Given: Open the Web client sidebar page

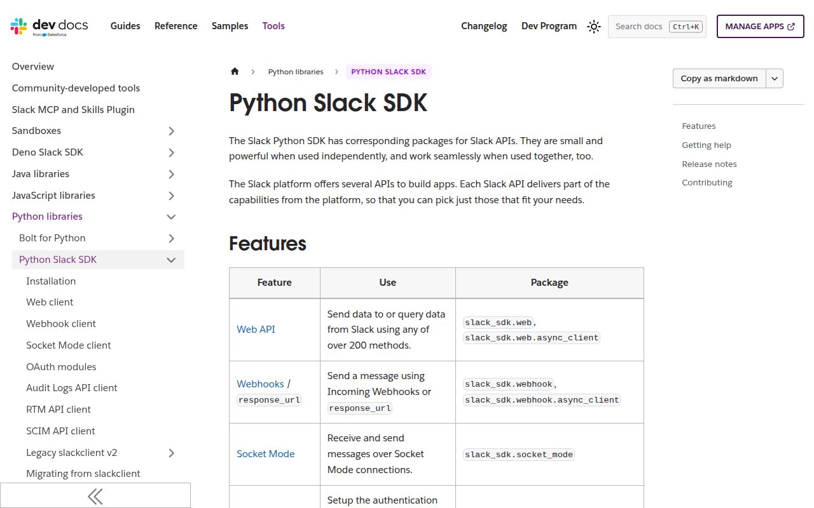Looking at the screenshot, I should point(50,302).
